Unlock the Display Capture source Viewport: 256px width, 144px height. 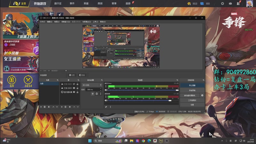(77, 92)
